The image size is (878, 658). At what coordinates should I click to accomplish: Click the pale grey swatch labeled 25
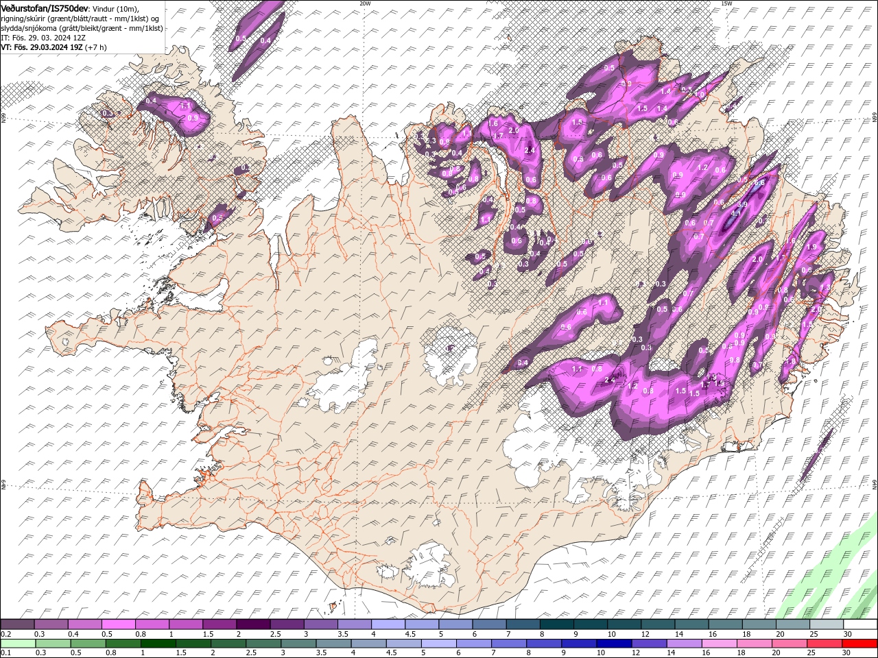click(826, 624)
